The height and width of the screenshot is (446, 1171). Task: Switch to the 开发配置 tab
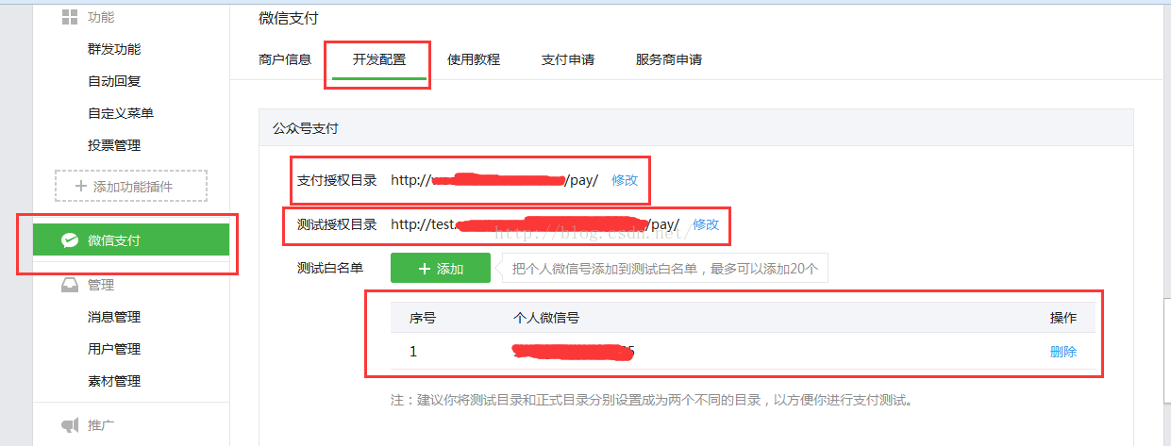[x=379, y=59]
